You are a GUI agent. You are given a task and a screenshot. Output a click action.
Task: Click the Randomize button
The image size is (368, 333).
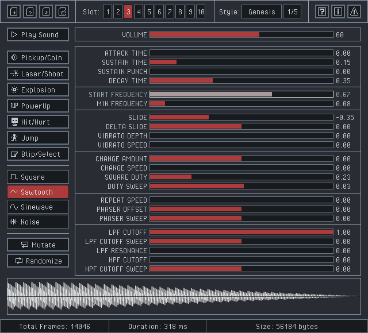pyautogui.click(x=38, y=261)
